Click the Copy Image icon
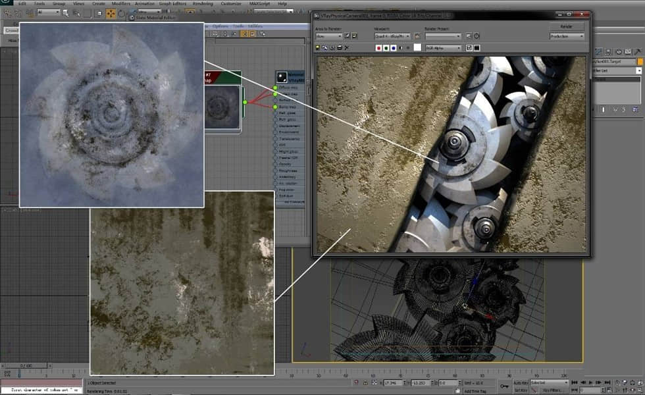645x395 pixels. click(x=325, y=48)
